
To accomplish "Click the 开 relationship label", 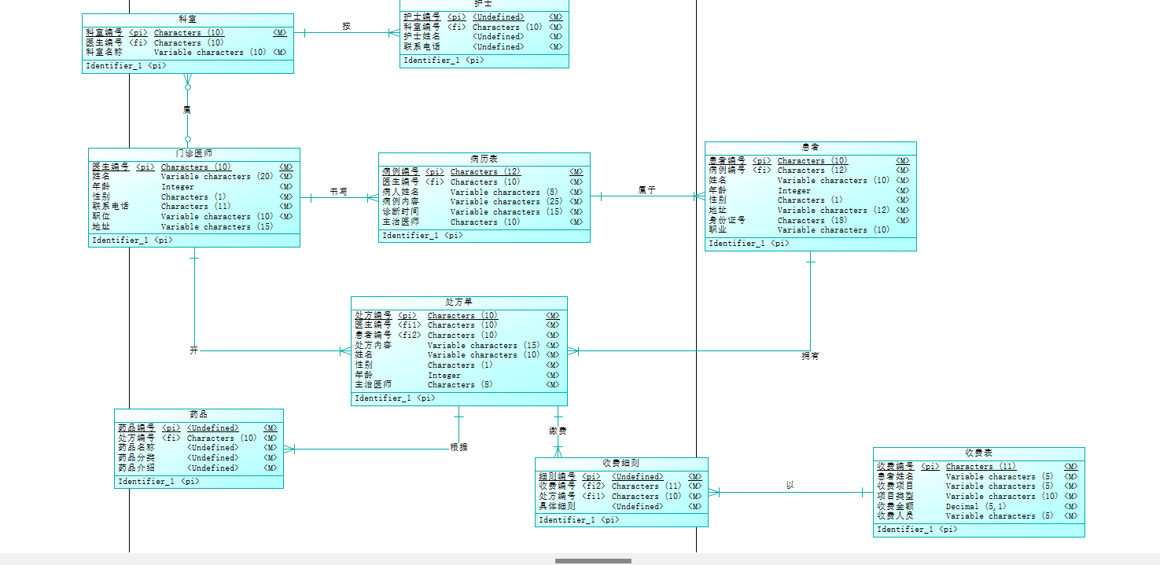I will click(x=193, y=350).
